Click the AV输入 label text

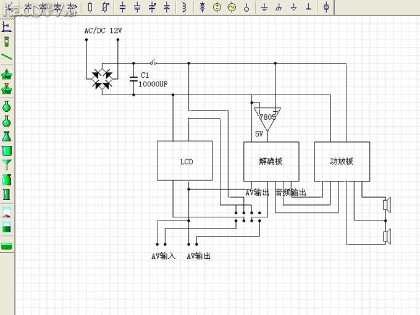tap(164, 256)
